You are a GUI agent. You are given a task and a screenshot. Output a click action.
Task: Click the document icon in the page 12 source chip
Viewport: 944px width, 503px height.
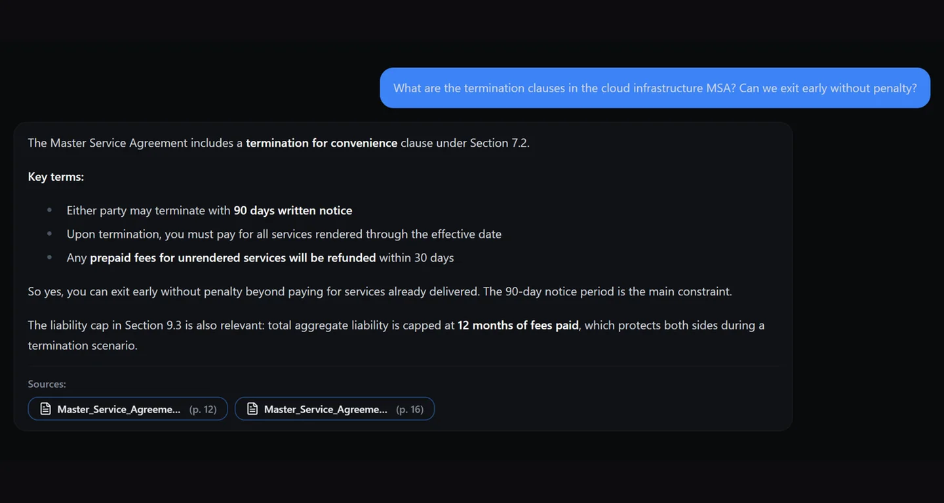(x=45, y=409)
